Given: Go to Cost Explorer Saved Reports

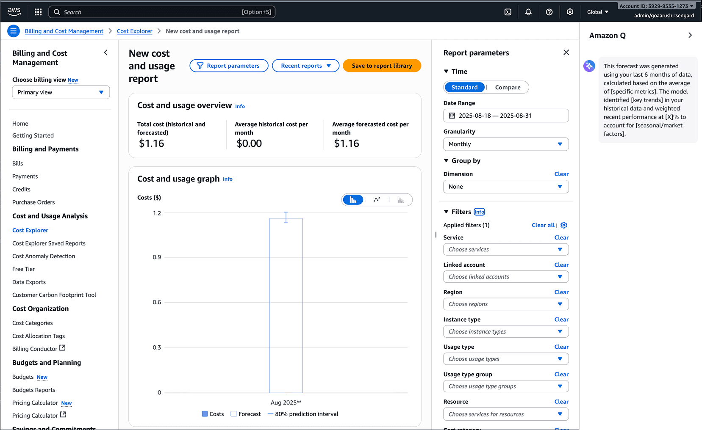Looking at the screenshot, I should (x=49, y=243).
